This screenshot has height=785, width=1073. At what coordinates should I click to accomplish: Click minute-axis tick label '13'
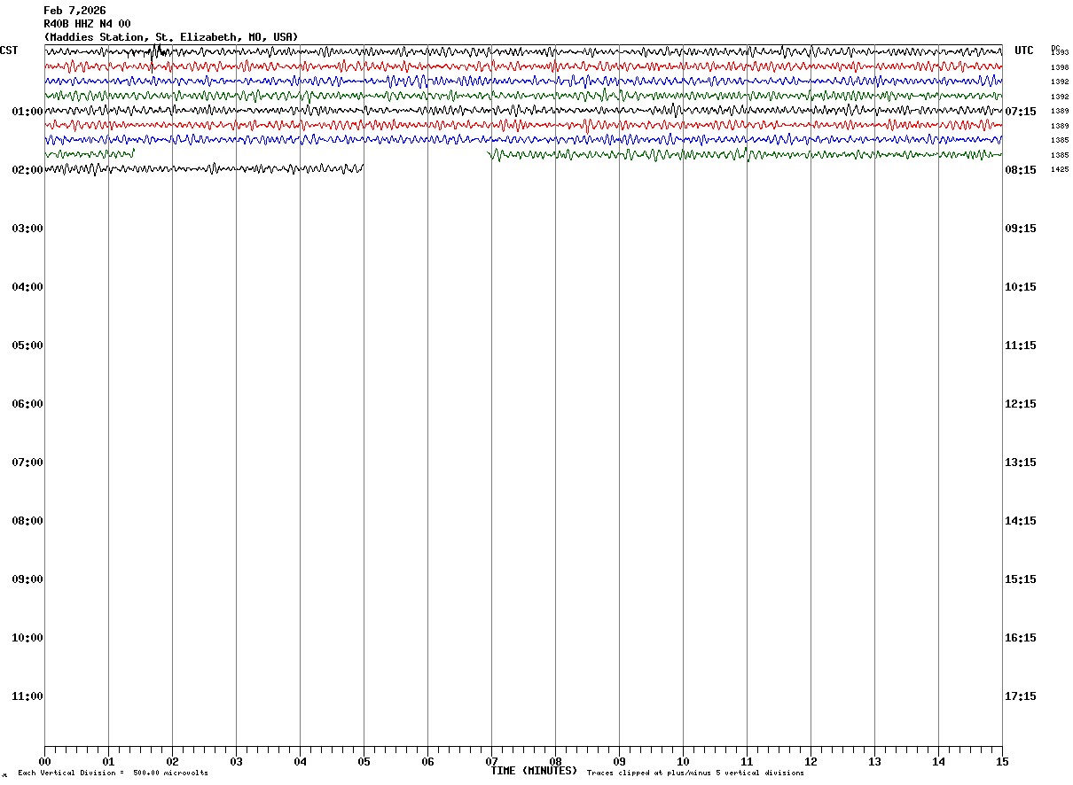(x=874, y=762)
